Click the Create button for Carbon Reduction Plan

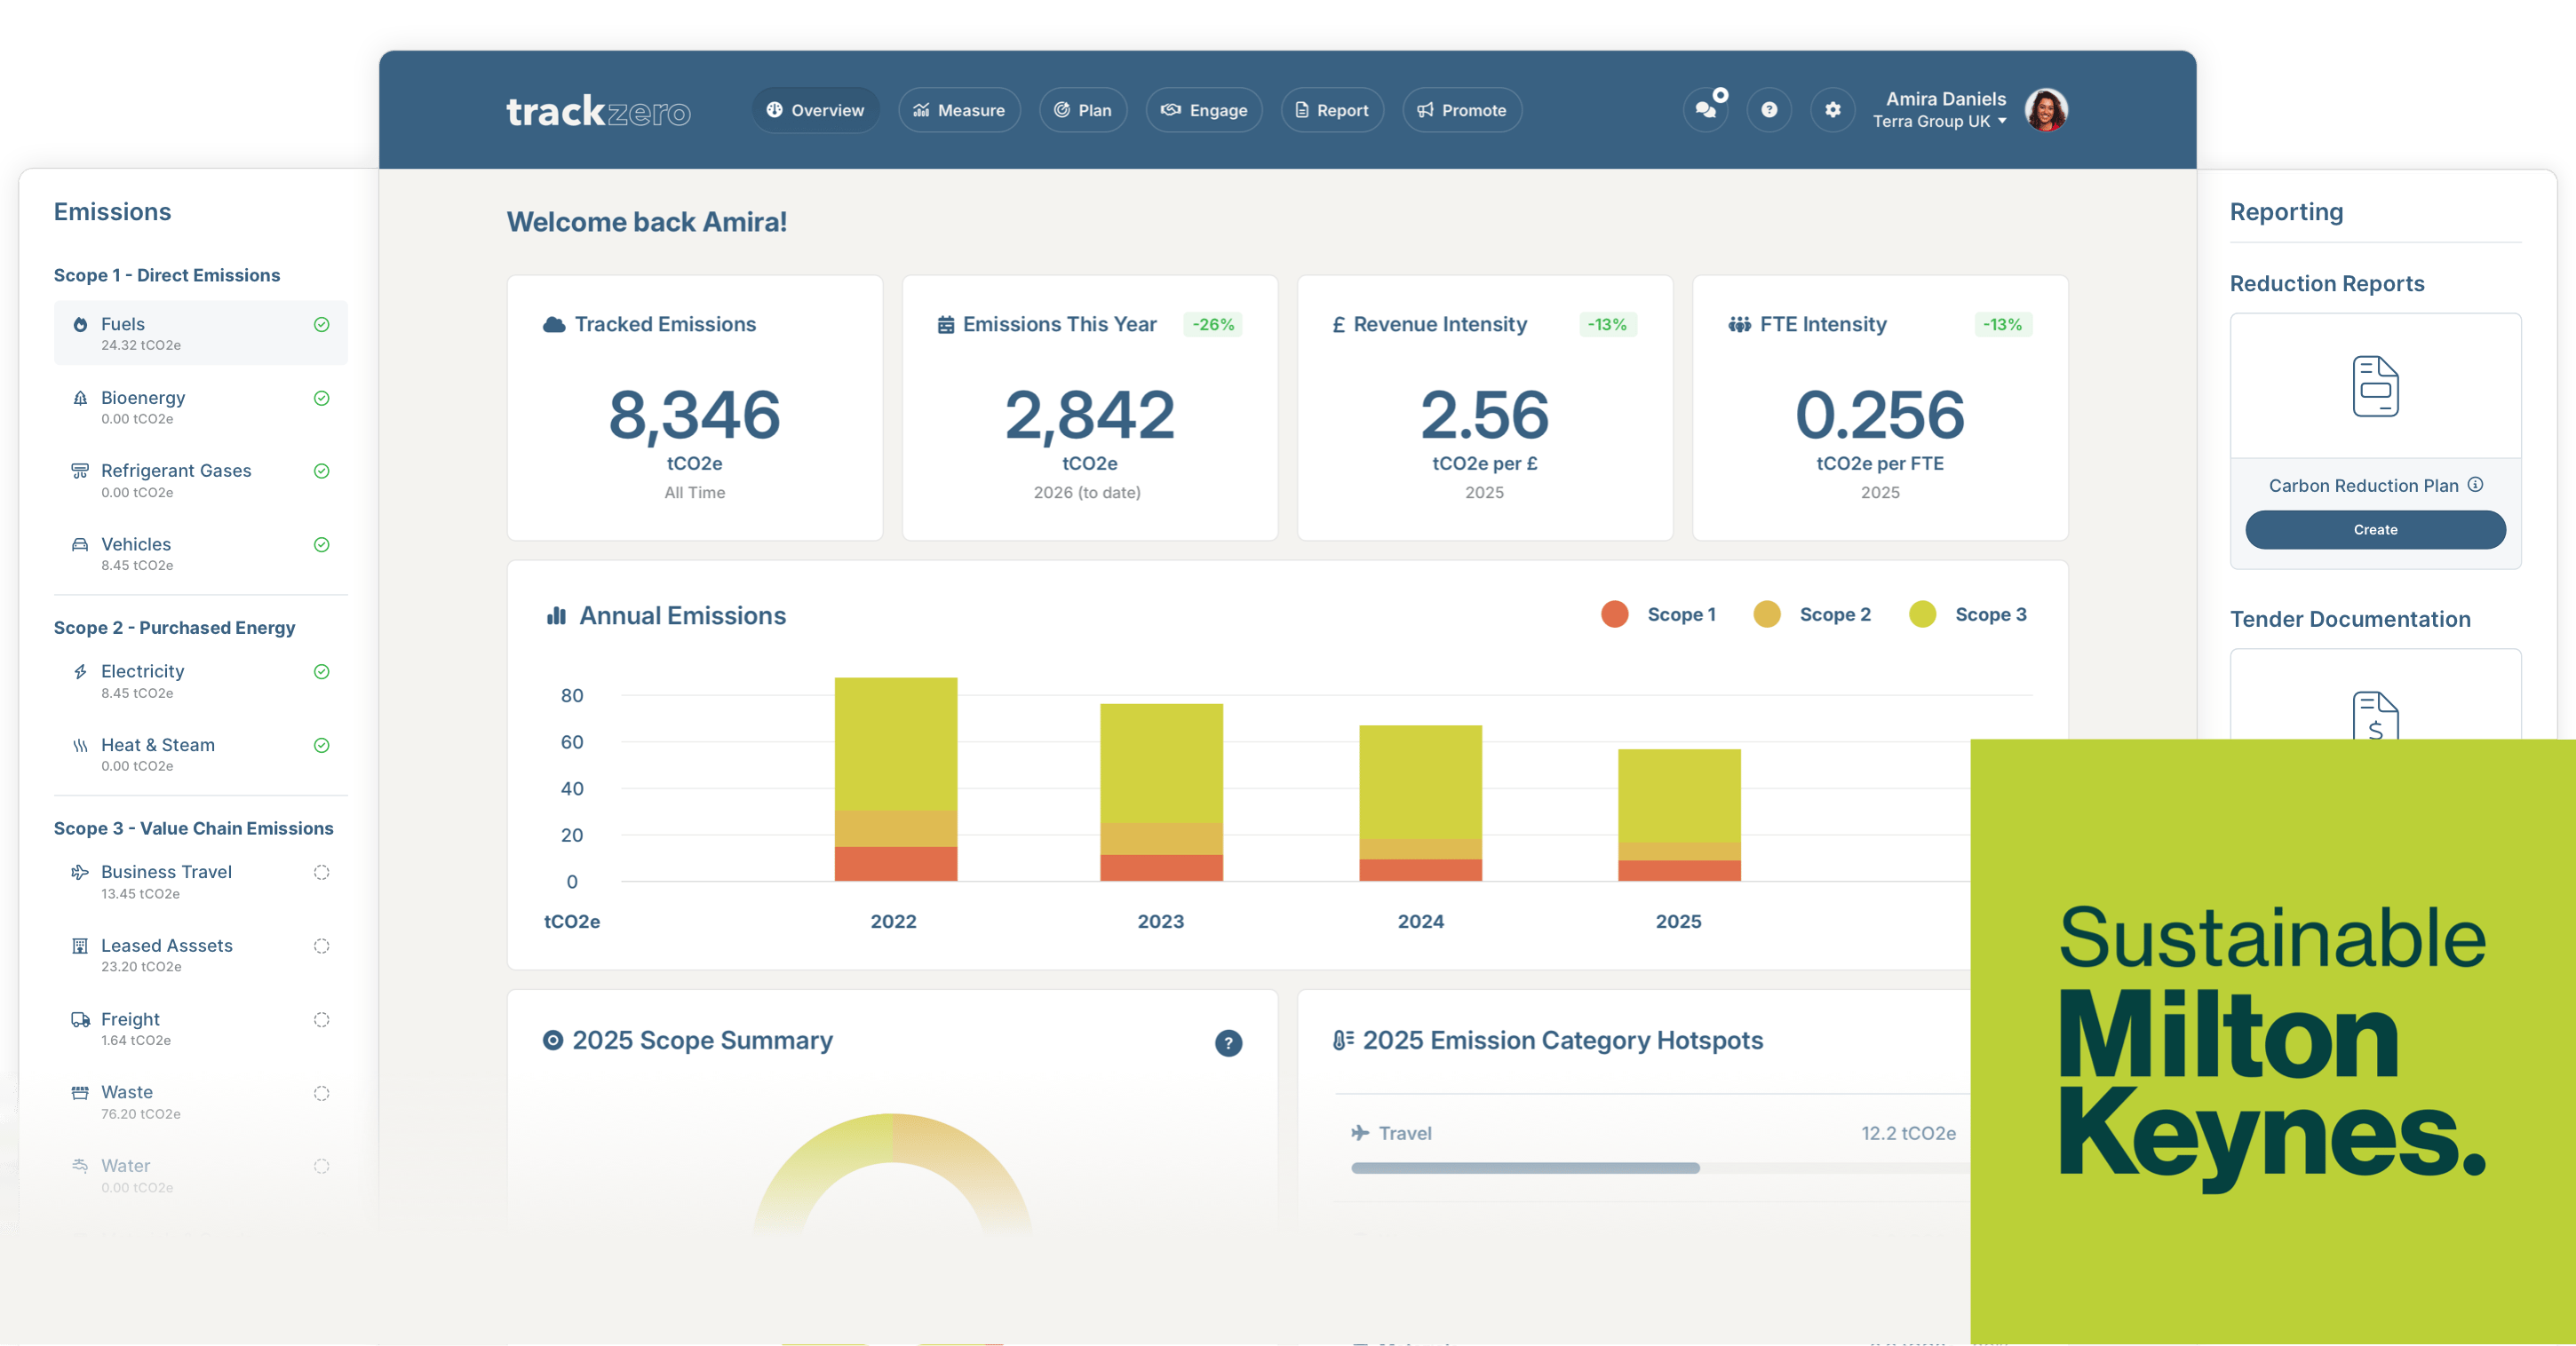(2375, 529)
